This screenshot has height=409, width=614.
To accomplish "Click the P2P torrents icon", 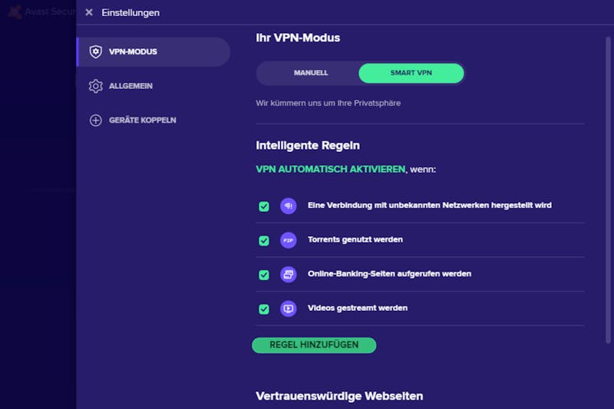I will click(x=289, y=240).
